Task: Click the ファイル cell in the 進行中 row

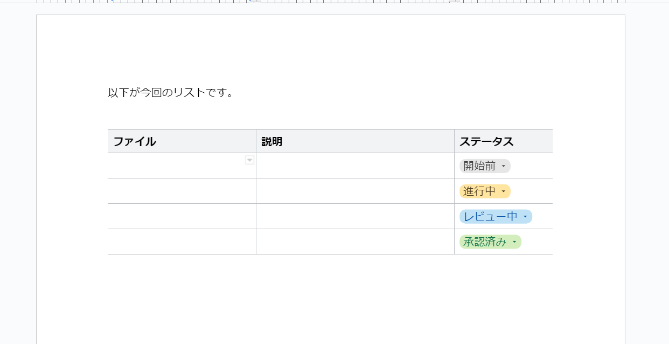Action: pos(182,191)
